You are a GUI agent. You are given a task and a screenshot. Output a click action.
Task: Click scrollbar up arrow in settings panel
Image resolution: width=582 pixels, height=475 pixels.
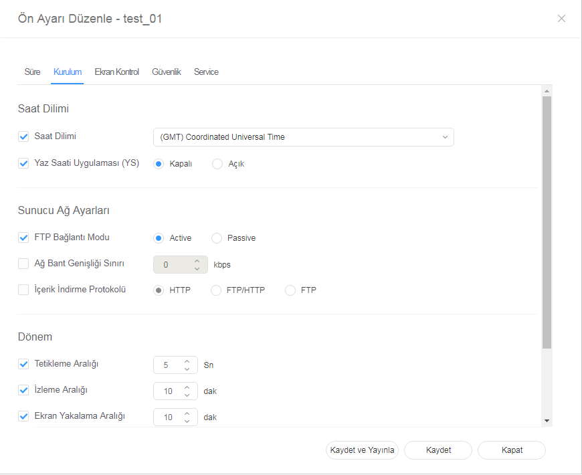point(547,91)
